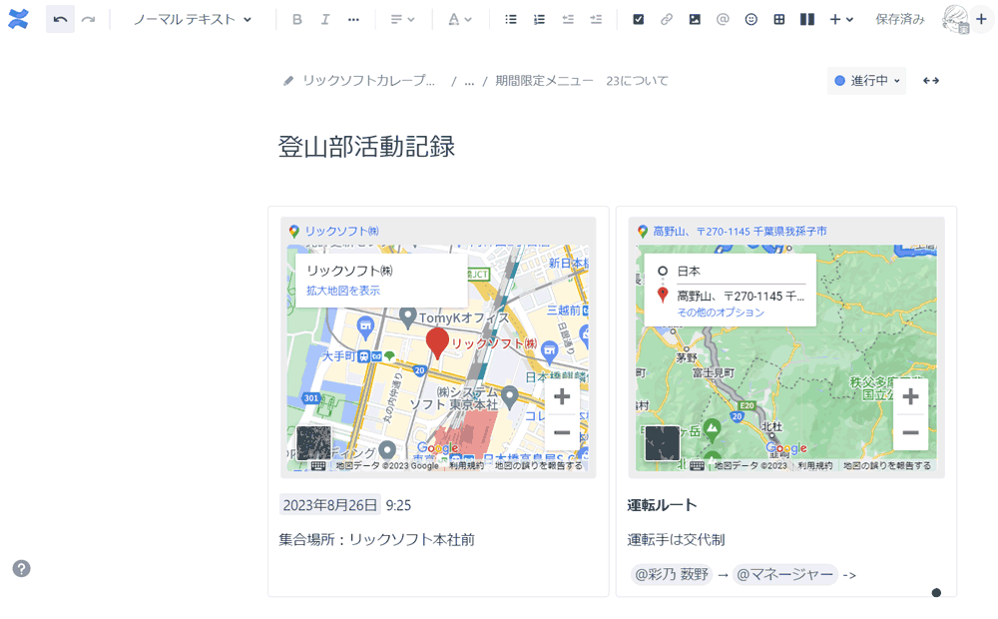Screen dimensions: 998x619
Task: Undo the last edit
Action: point(61,20)
